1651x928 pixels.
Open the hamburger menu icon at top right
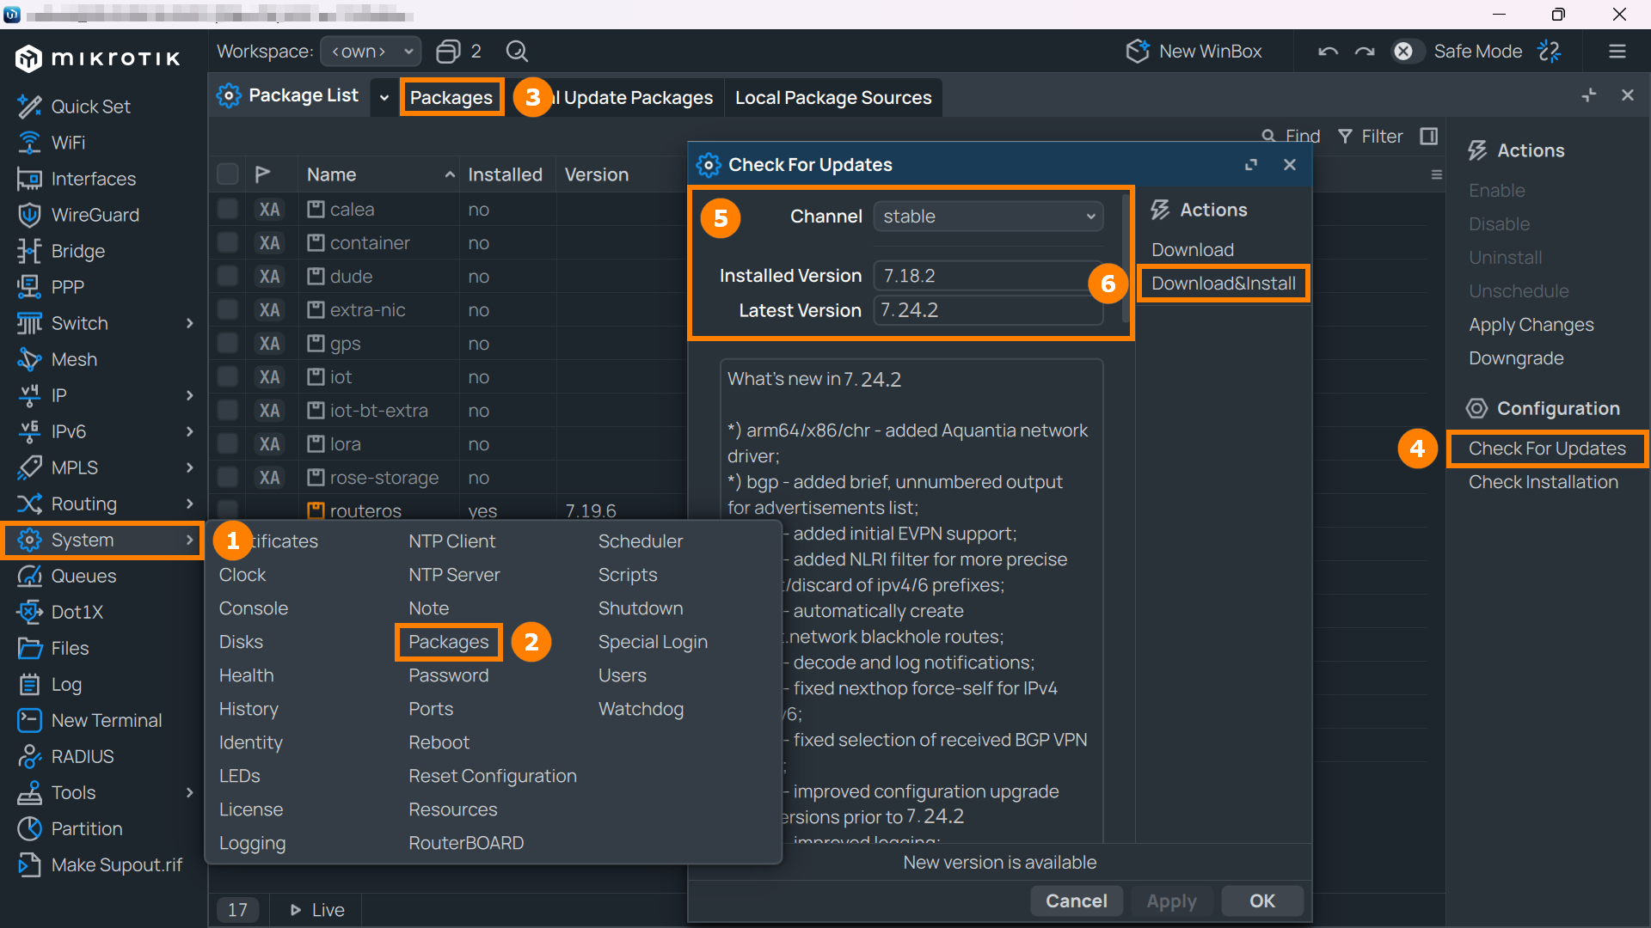point(1617,52)
